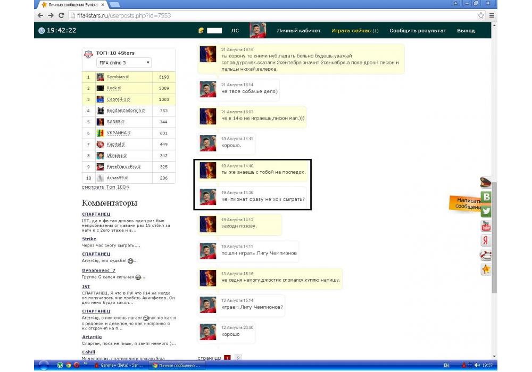Click 'смотреть Топ 100' link
This screenshot has width=532, height=372.
[x=105, y=187]
